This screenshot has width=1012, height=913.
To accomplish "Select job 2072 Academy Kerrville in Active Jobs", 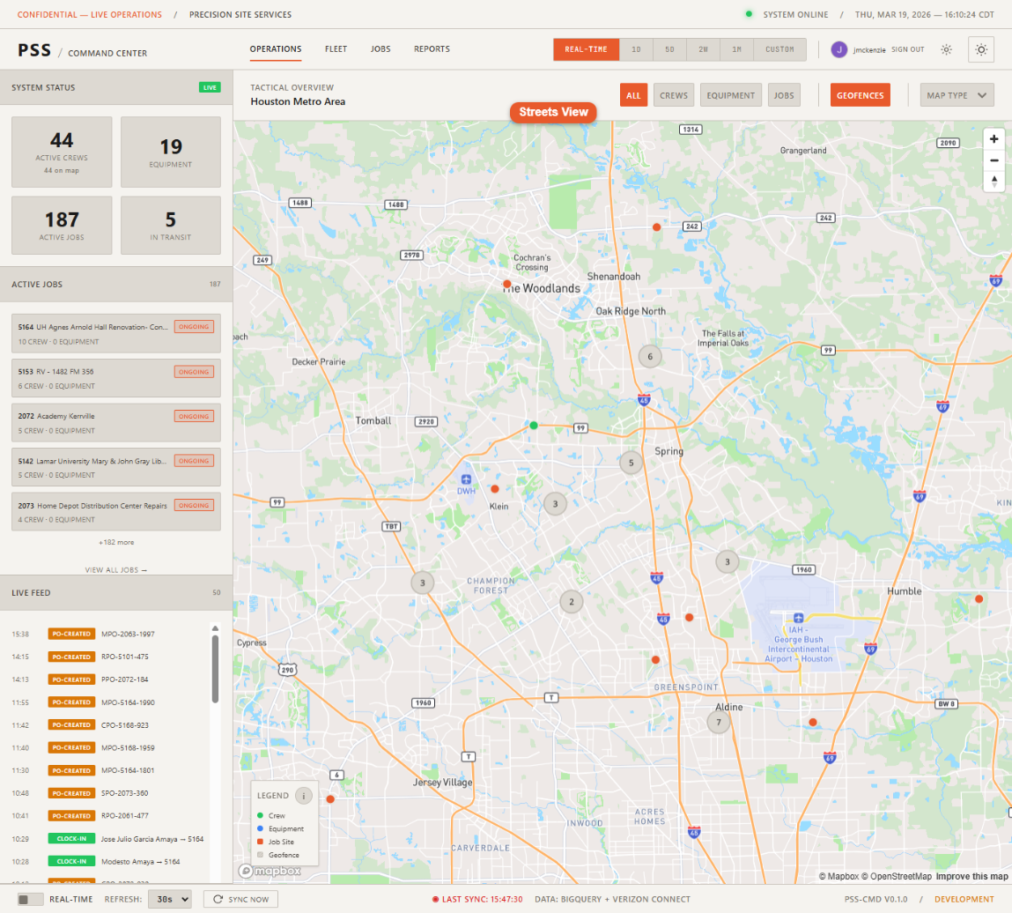I will click(115, 422).
